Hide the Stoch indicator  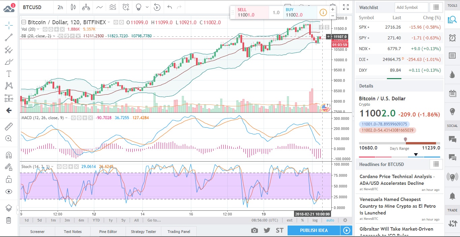click(x=59, y=167)
